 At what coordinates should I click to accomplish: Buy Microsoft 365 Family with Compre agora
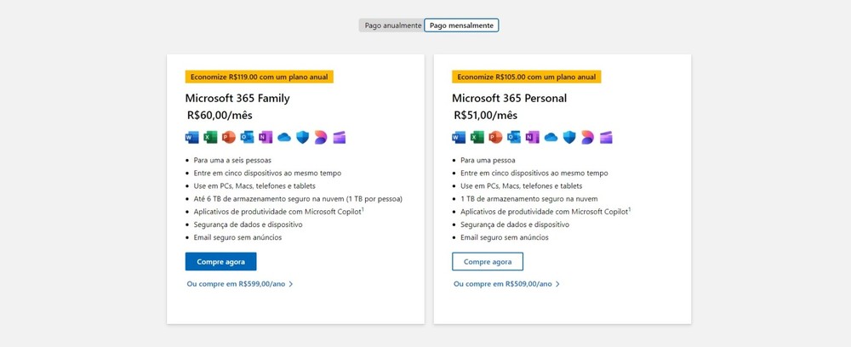[x=221, y=261]
